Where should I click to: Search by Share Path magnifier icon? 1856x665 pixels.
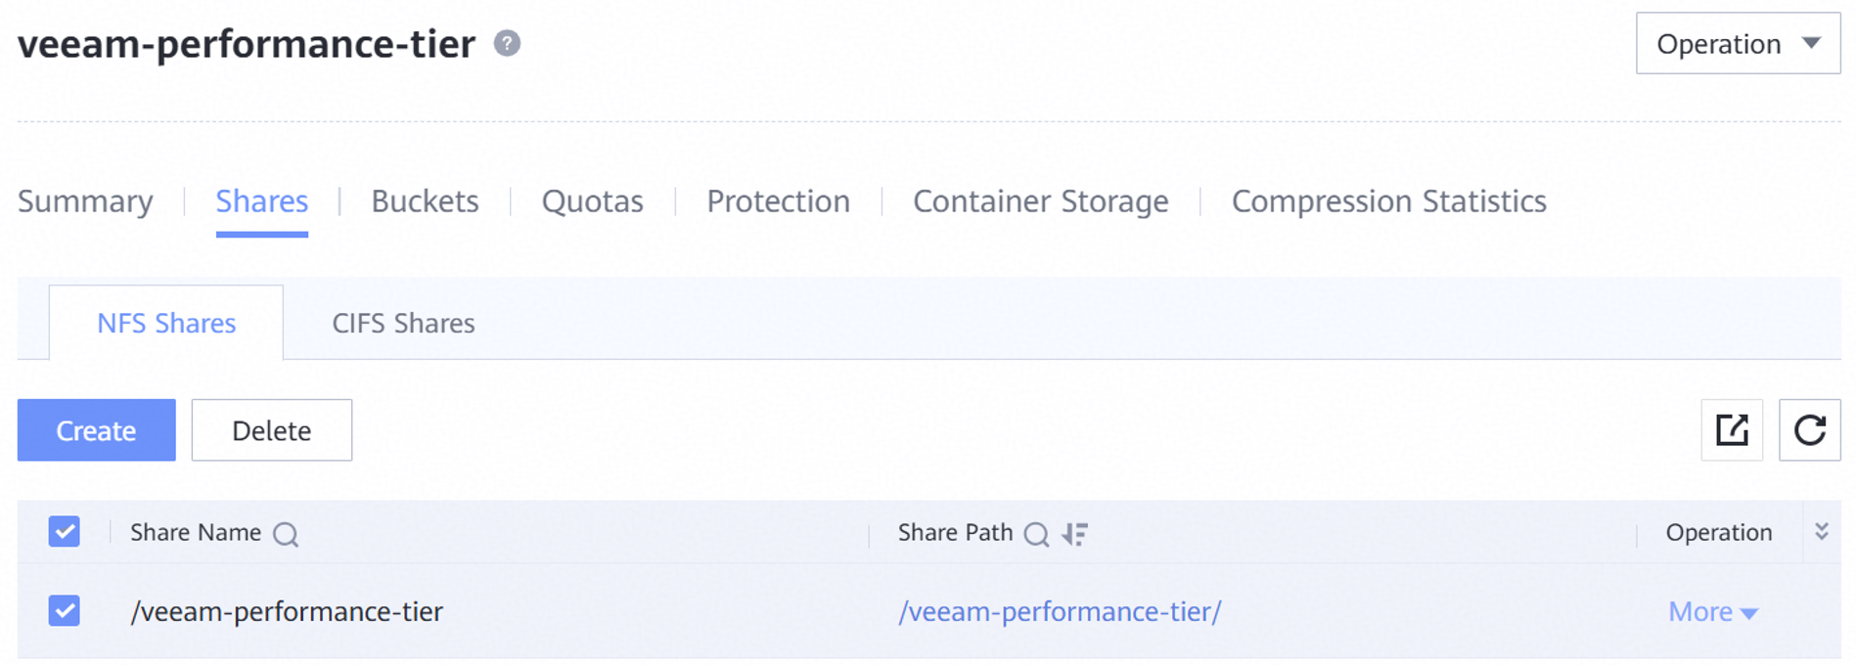click(1036, 534)
